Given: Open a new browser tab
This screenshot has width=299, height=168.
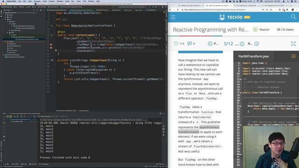Looking at the screenshot, I should point(291,6).
